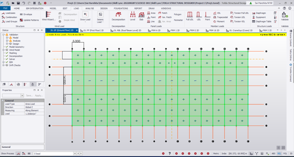Viewport: 294px width, 157px height.
Task: Click the Load value field 1.200kN/m²
Action: 34,113
